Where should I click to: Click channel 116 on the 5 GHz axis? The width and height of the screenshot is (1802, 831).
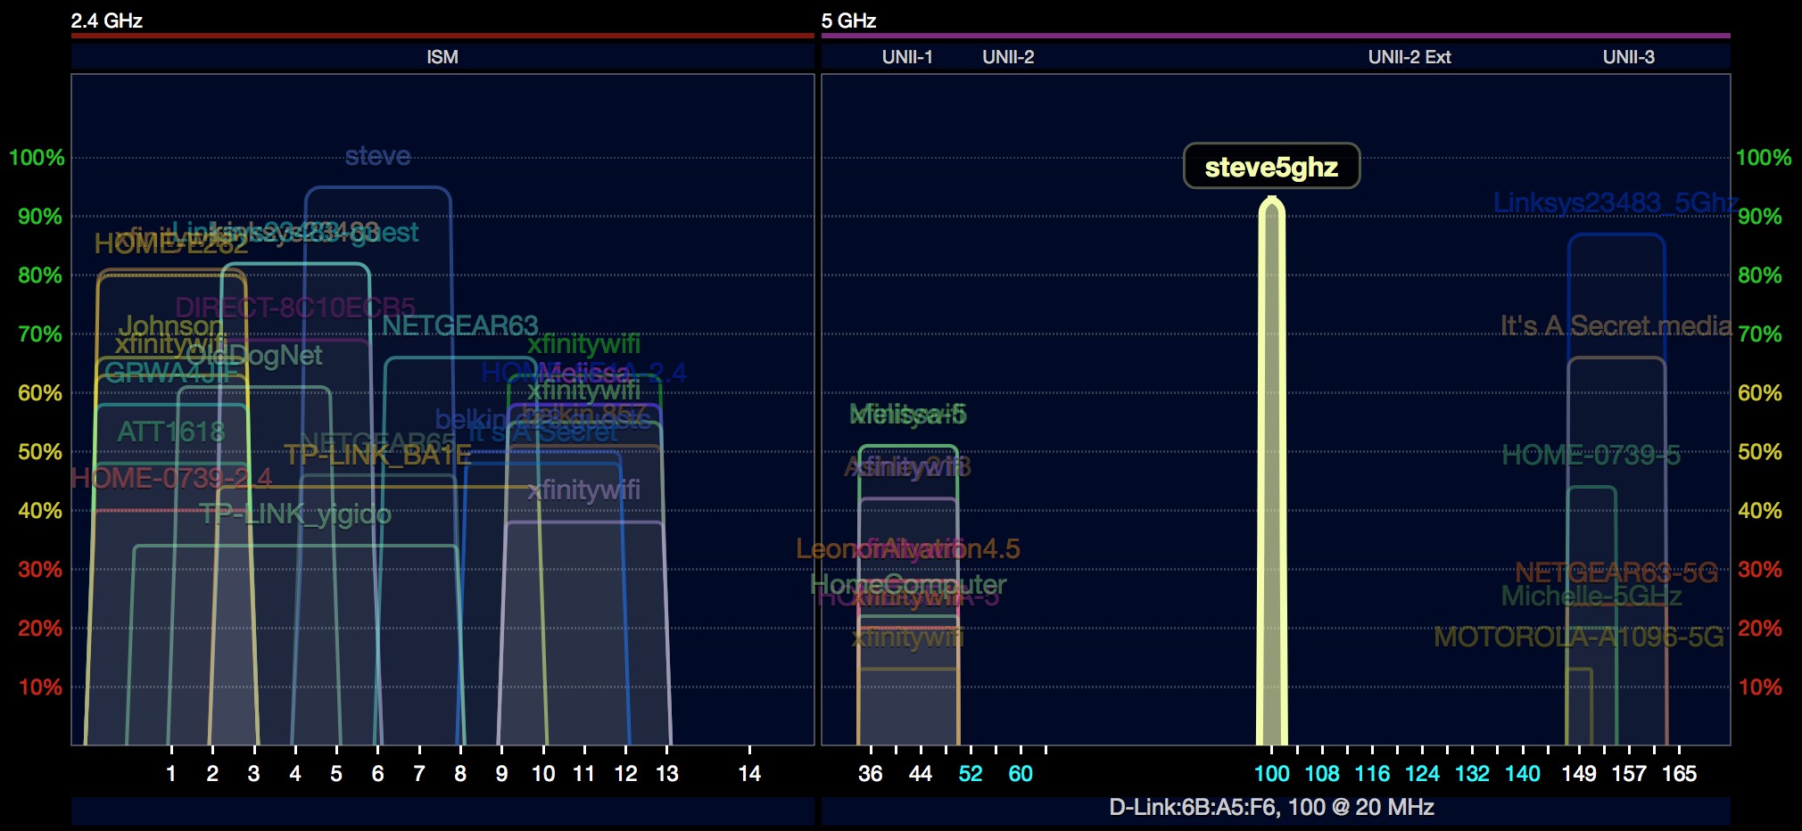point(1372,773)
